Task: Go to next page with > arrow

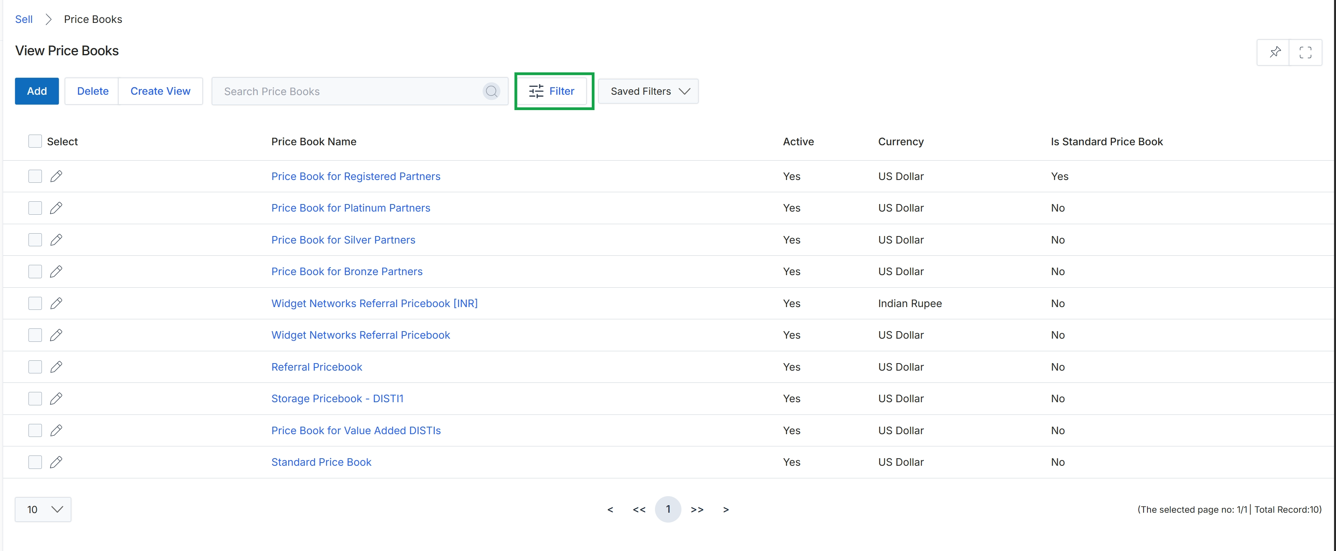Action: (x=726, y=510)
